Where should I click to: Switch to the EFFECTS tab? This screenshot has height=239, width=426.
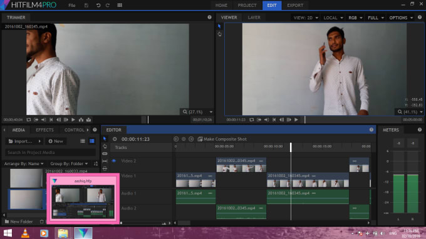tap(44, 130)
